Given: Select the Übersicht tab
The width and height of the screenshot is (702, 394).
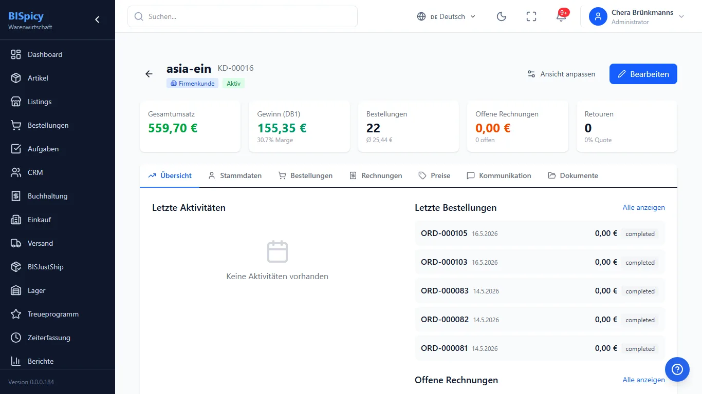Looking at the screenshot, I should click(170, 175).
